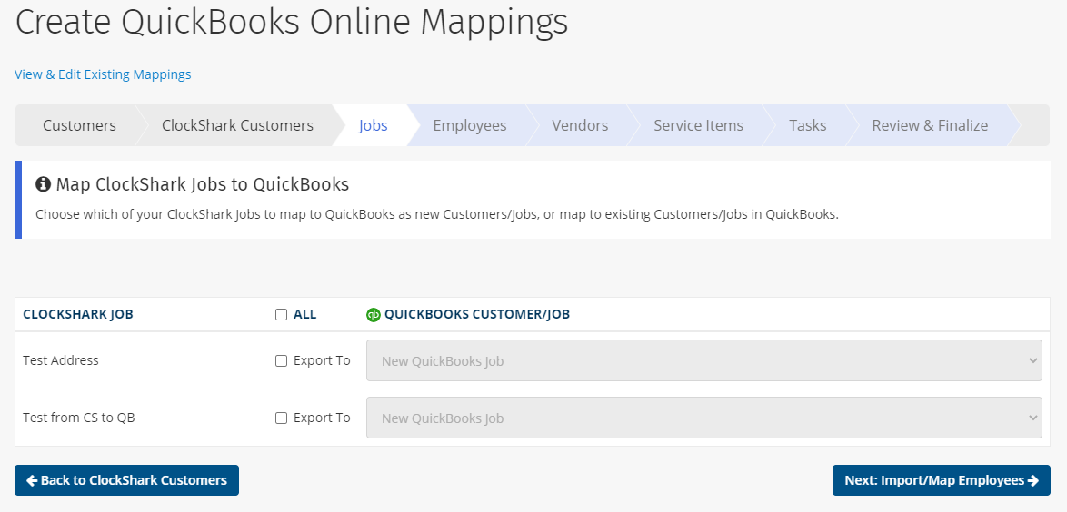The image size is (1067, 512).
Task: Go to the Customers step tab
Action: 79,125
